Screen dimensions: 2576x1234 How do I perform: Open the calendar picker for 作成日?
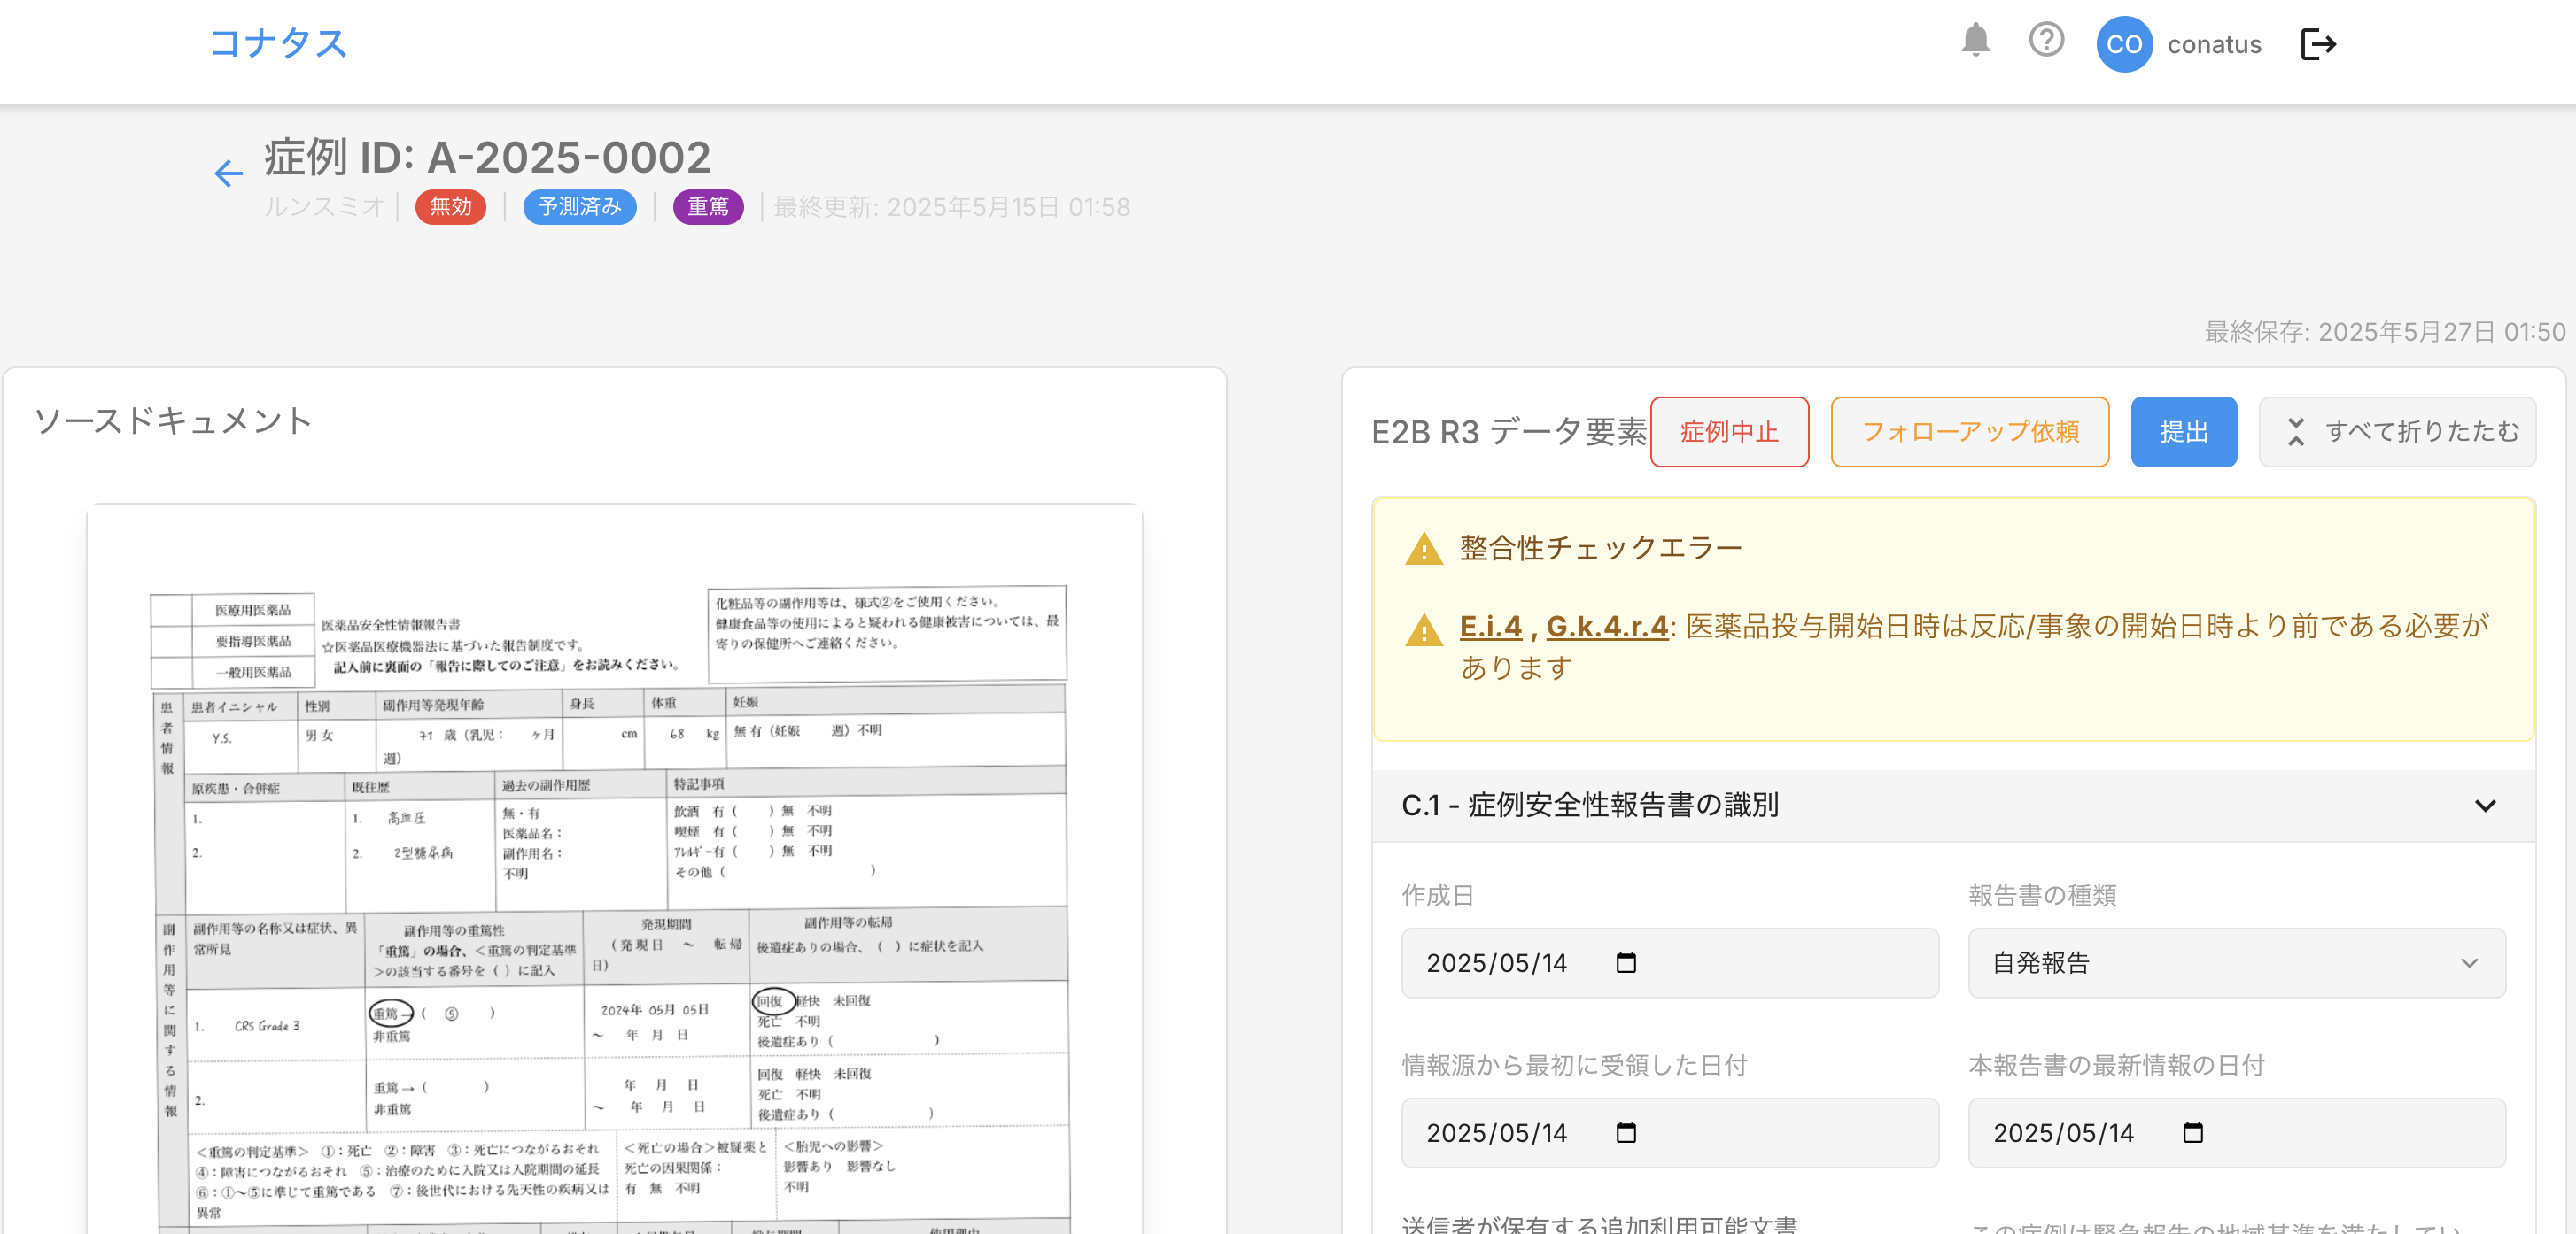point(1626,962)
